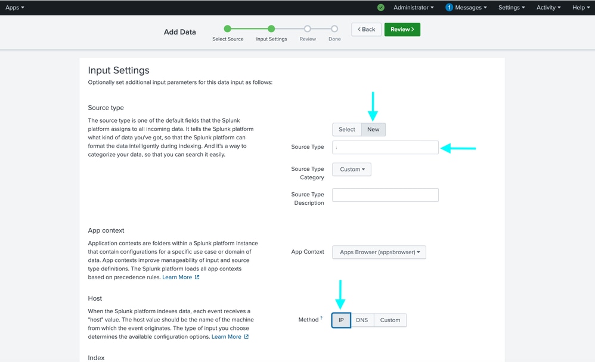Screen dimensions: 595x362
Task: Expand the Source Type Category Custom dropdown
Action: click(x=352, y=170)
